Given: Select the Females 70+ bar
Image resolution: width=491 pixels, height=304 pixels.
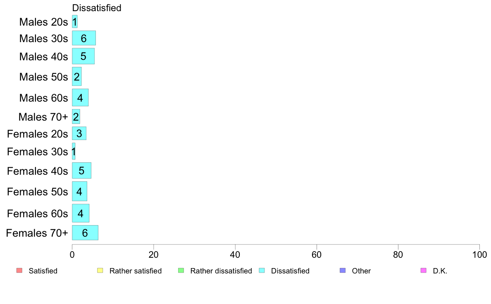Looking at the screenshot, I should pyautogui.click(x=85, y=233).
